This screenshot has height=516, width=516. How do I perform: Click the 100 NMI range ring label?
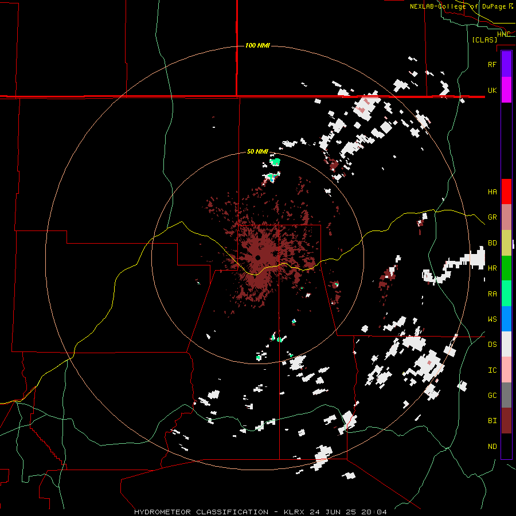pyautogui.click(x=257, y=45)
